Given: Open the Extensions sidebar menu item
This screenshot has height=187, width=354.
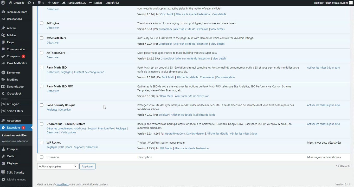Looking at the screenshot, I should tap(16, 128).
